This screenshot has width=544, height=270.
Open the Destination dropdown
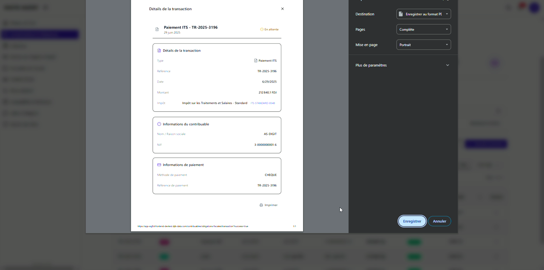pos(423,14)
